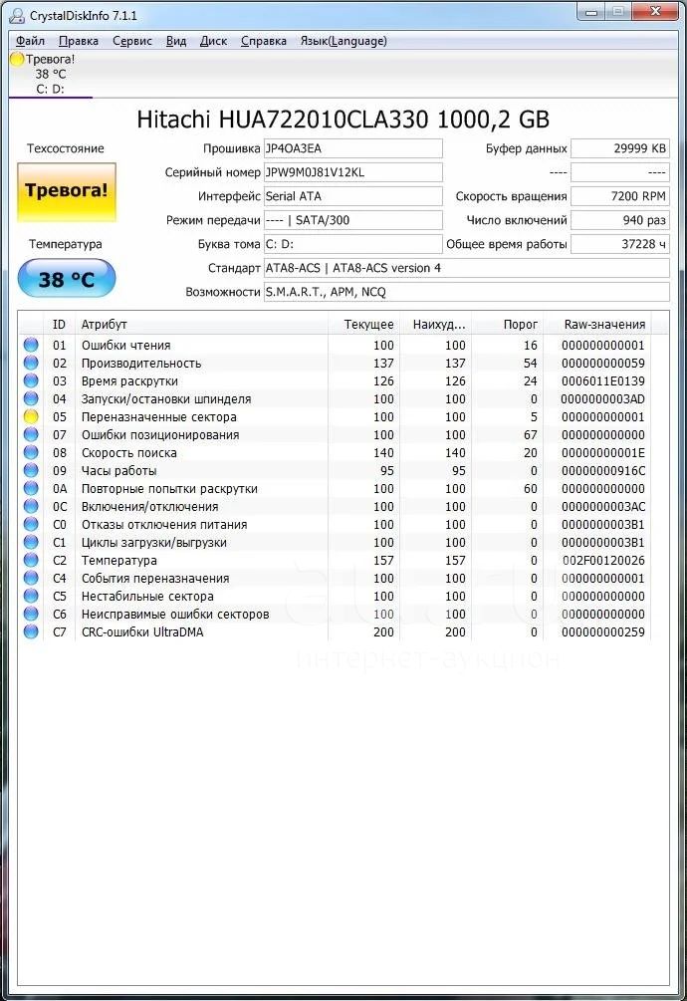The height and width of the screenshot is (1001, 687).
Task: Click the Наихуд... column header
Action: point(434,325)
